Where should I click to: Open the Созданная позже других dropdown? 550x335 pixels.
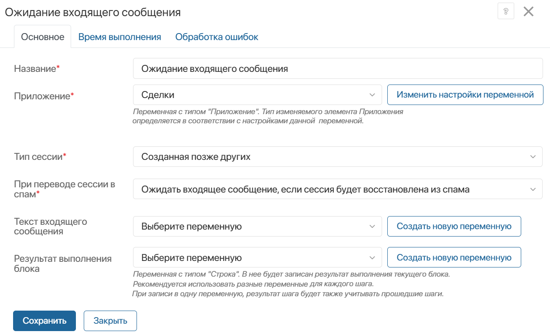coord(331,157)
